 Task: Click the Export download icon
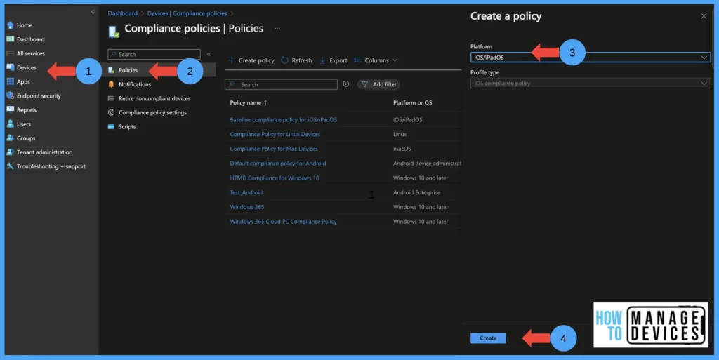[x=322, y=60]
